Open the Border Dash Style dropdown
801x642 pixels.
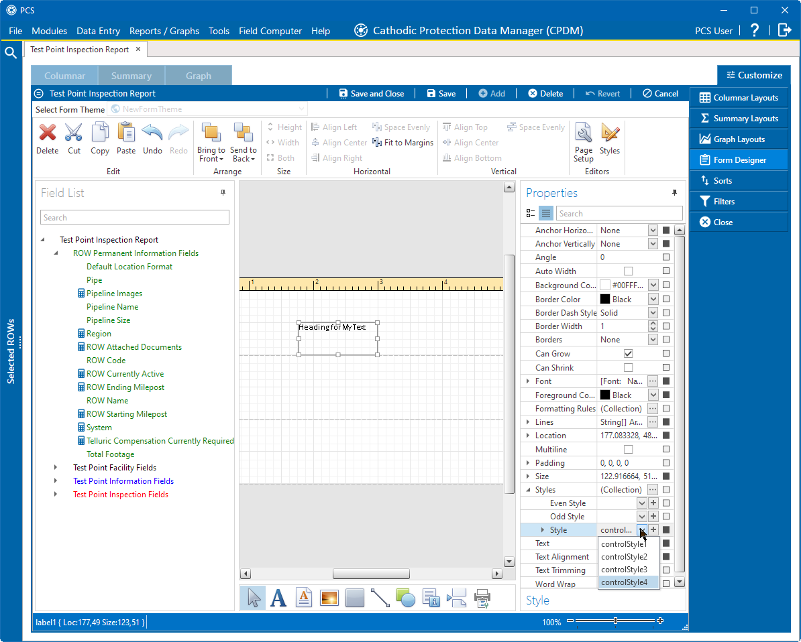pos(652,313)
